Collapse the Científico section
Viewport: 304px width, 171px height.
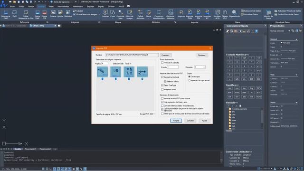232,85
